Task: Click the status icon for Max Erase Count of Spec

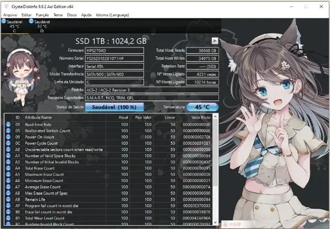Action: (8, 193)
